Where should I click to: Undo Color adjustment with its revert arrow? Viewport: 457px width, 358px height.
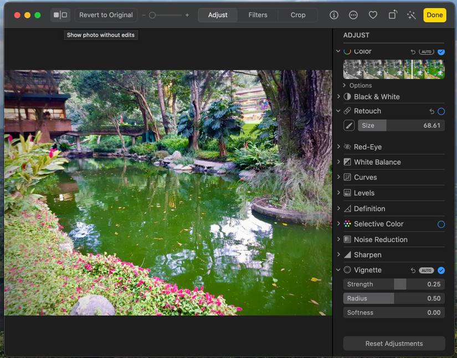tap(413, 52)
